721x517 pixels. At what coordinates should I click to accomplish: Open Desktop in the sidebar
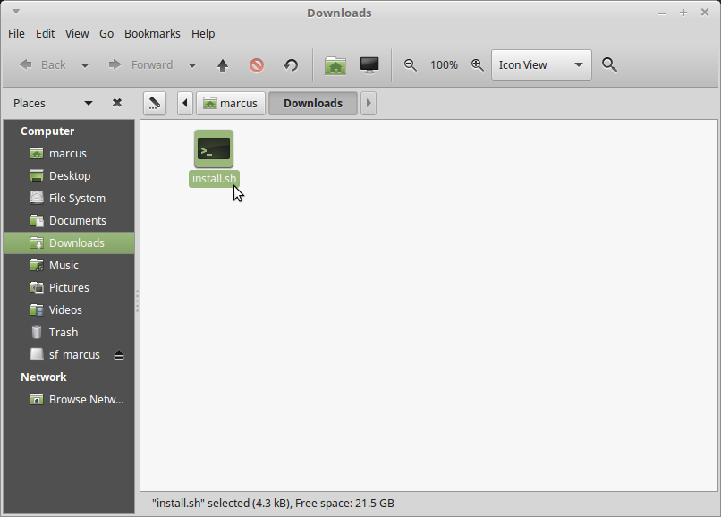(x=69, y=175)
